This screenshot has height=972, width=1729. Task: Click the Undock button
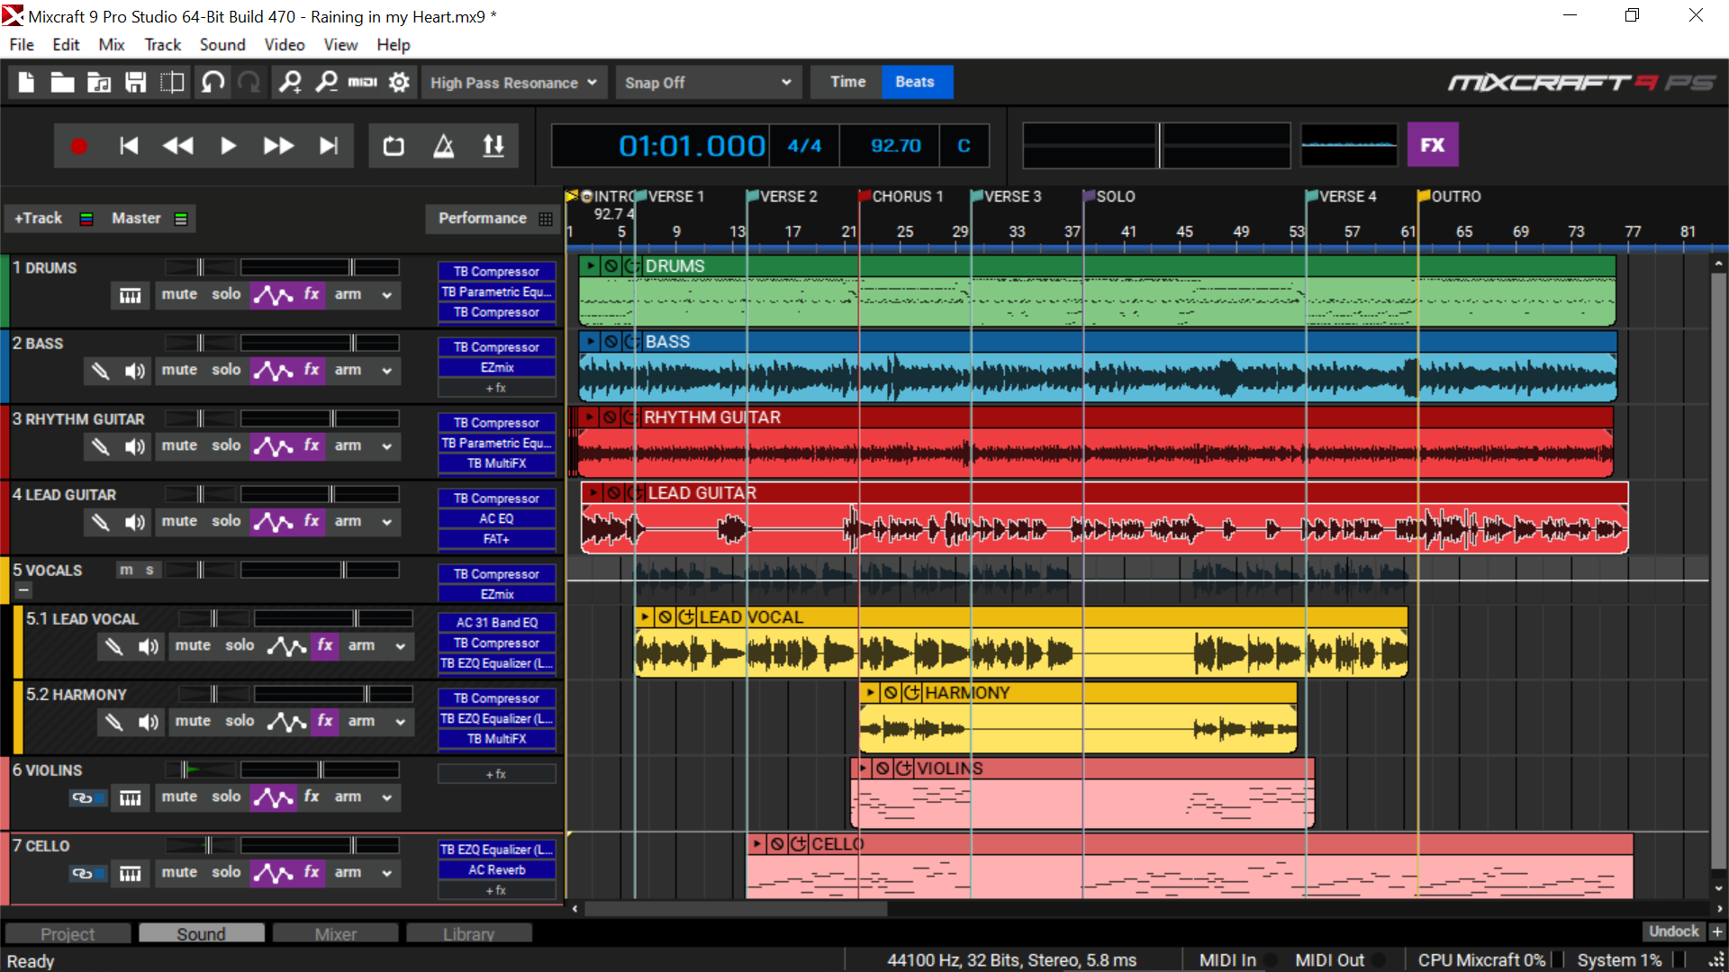click(1674, 931)
